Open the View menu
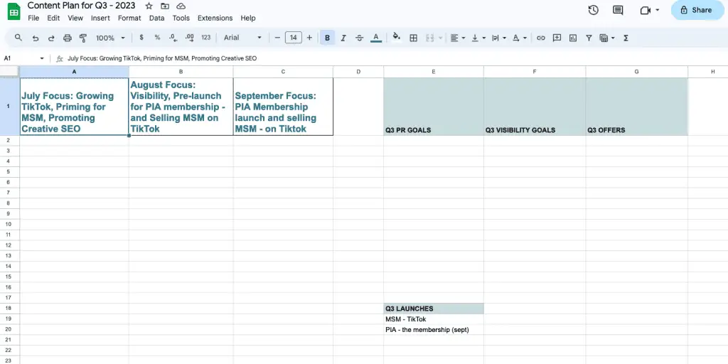This screenshot has height=364, width=728. [x=75, y=18]
